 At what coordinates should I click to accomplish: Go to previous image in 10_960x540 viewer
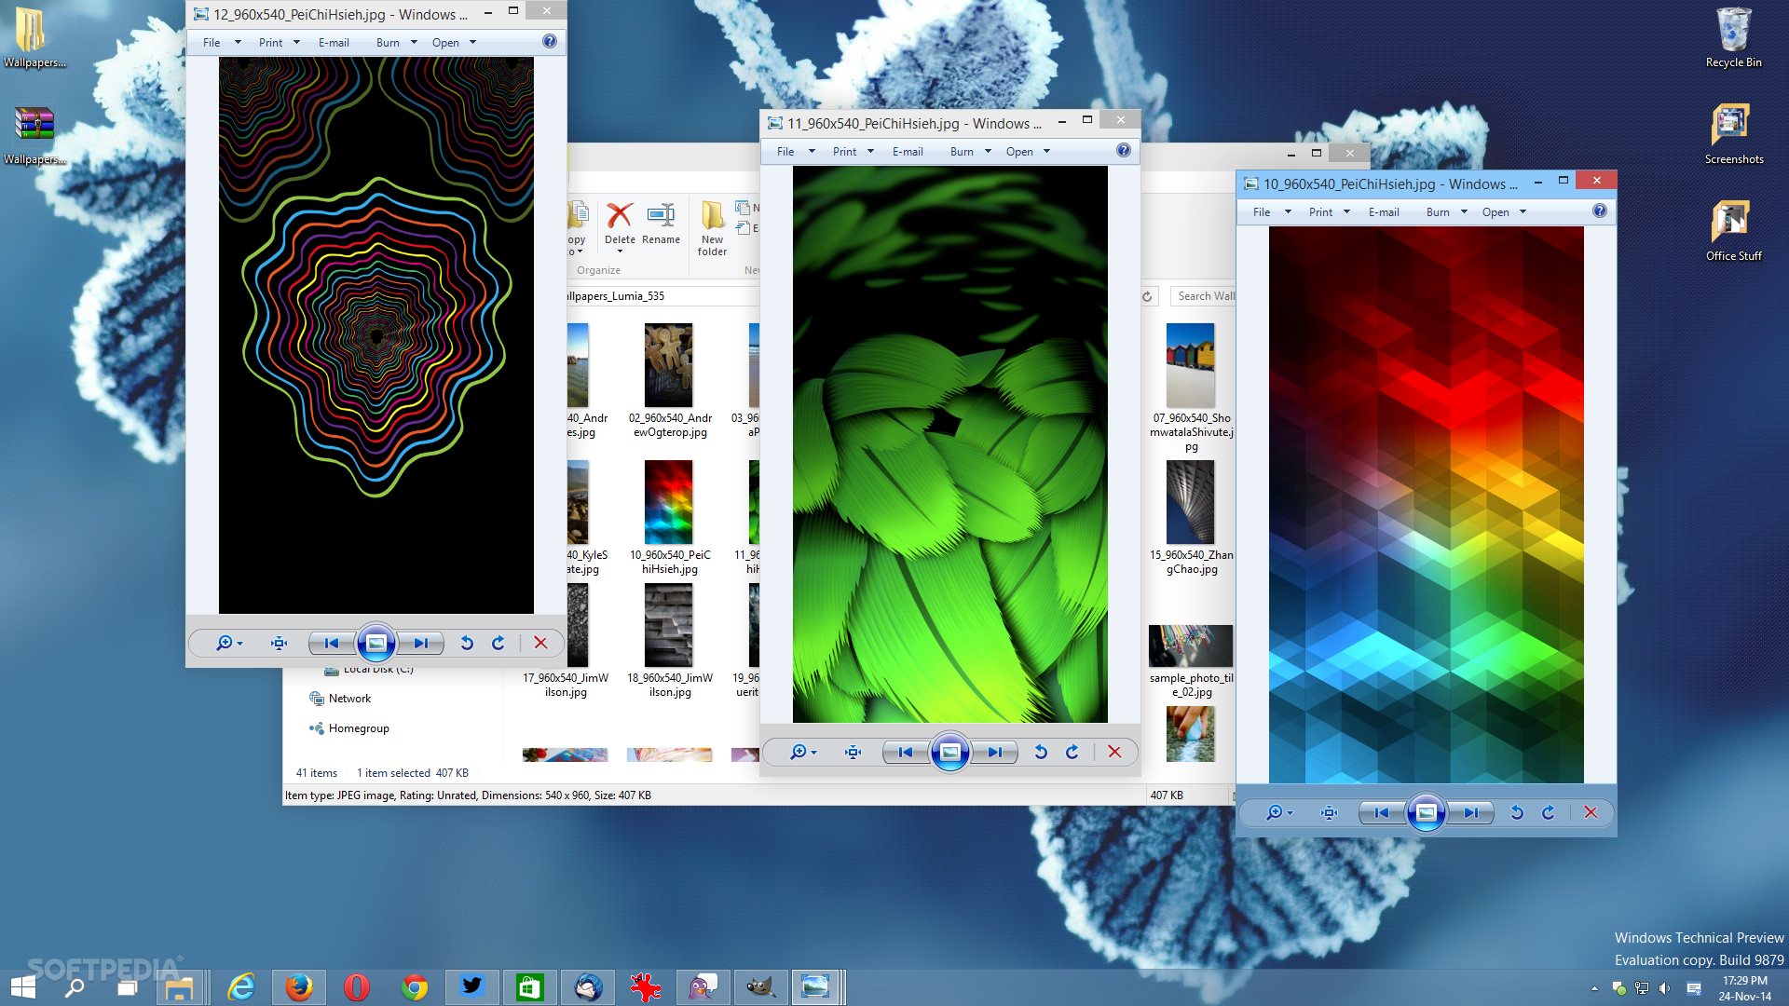(x=1382, y=813)
